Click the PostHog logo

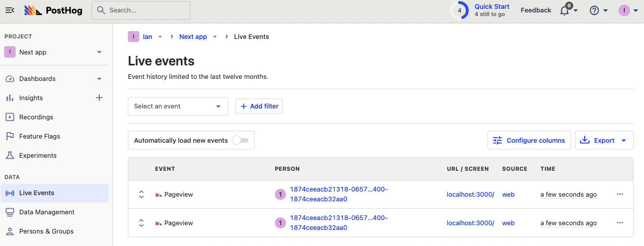(54, 10)
